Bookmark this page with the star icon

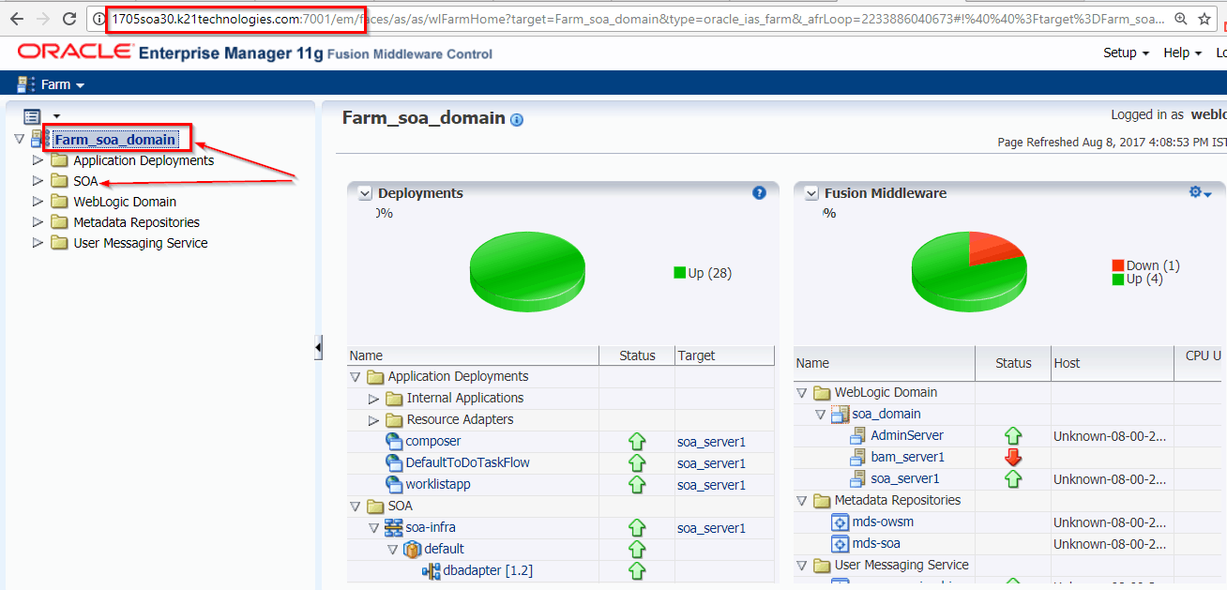pyautogui.click(x=1205, y=19)
